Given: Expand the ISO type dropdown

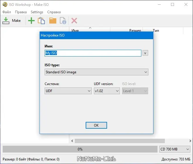Looking at the screenshot, I should click(x=97, y=72).
